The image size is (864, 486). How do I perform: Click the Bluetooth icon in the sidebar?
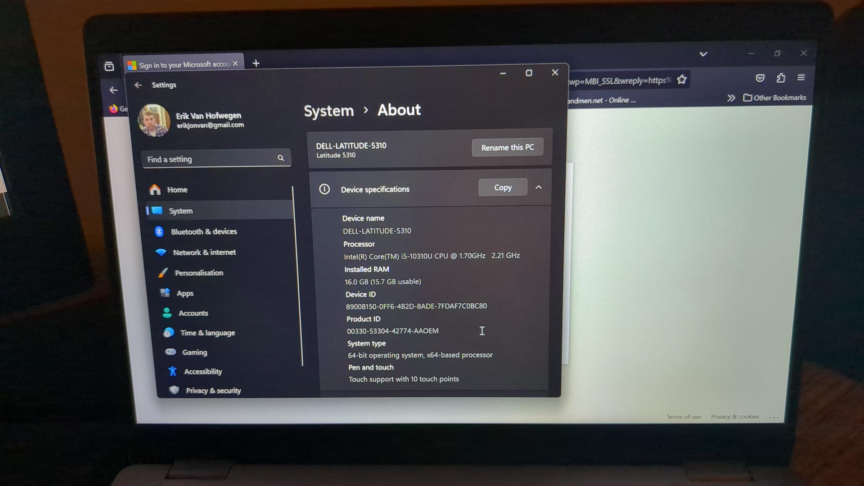click(159, 231)
